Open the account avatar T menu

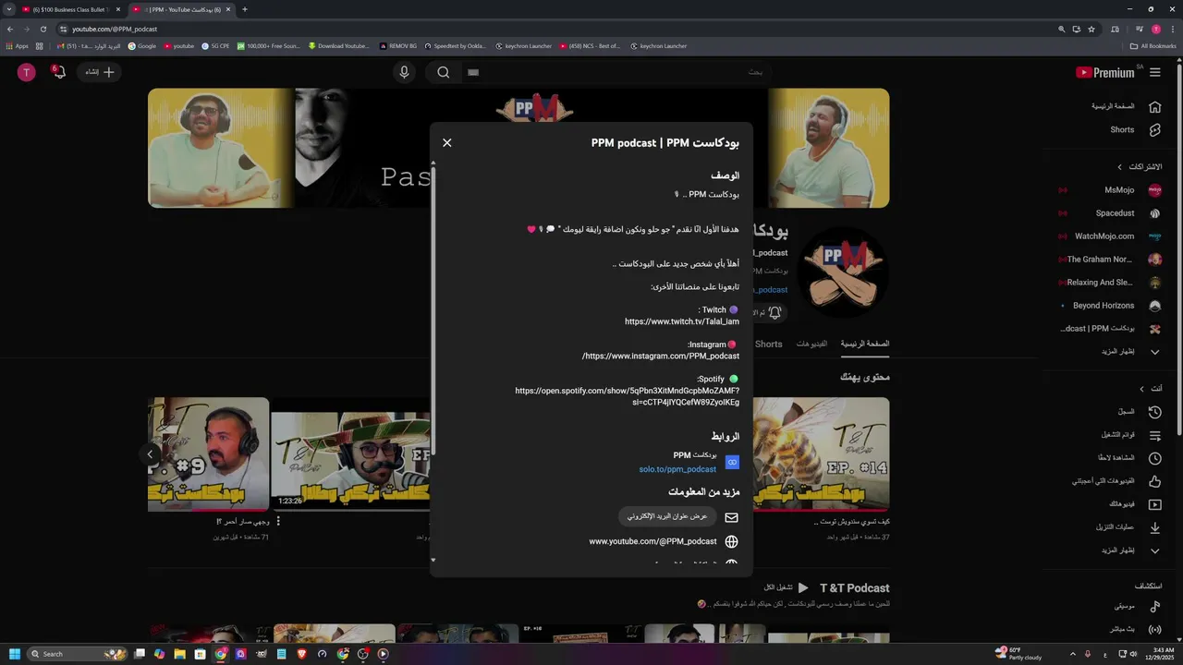pos(27,72)
